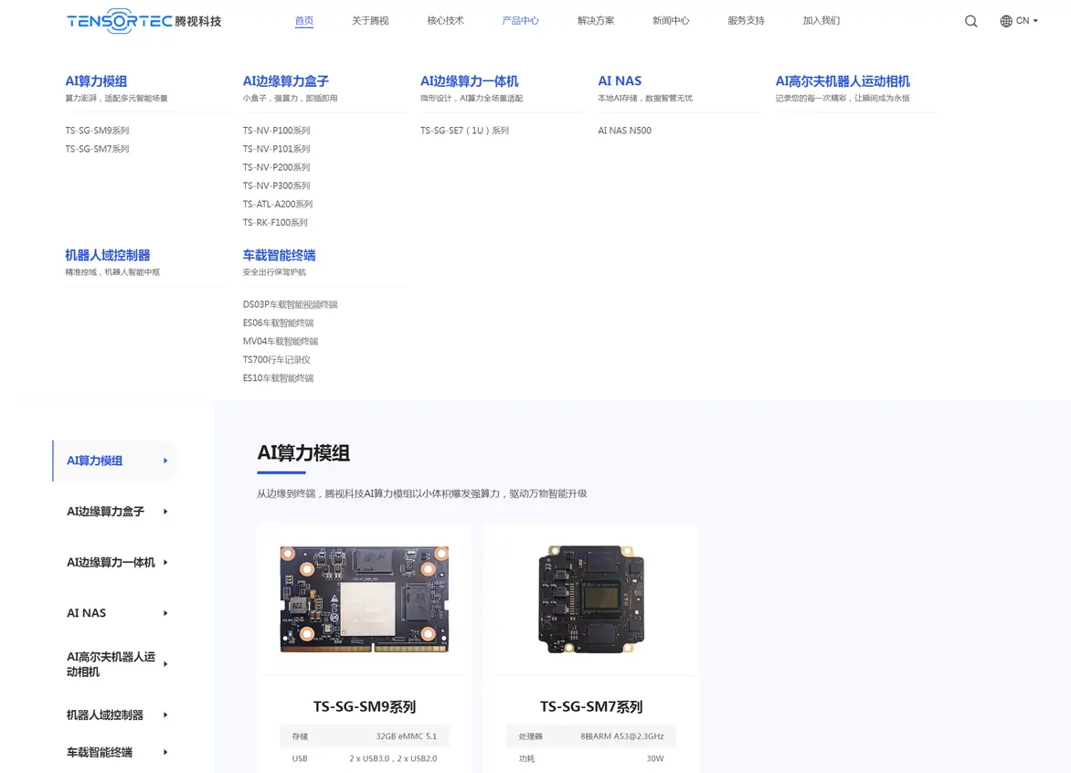The width and height of the screenshot is (1071, 773).
Task: Click the globe language icon
Action: click(x=1006, y=21)
